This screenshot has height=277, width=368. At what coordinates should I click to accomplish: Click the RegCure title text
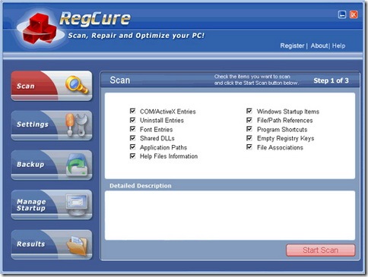tap(95, 19)
